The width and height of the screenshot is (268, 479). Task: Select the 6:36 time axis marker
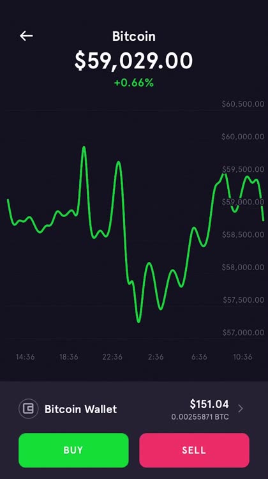pyautogui.click(x=199, y=356)
